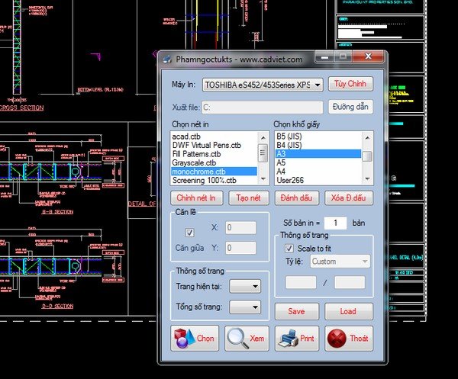This screenshot has height=379, width=458.
Task: Click the Xóa Đ.dấu button
Action: (349, 198)
